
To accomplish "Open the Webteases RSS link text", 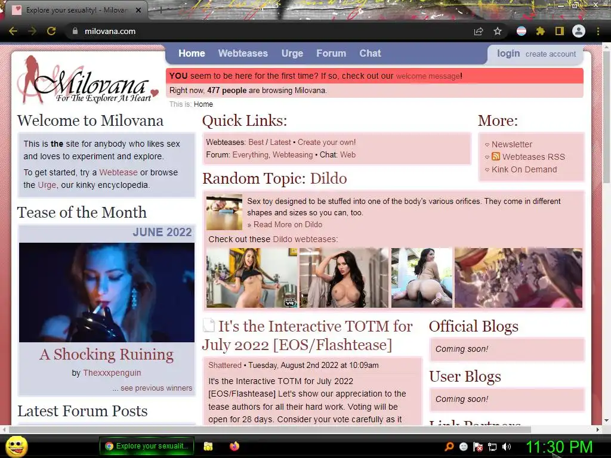I will (533, 157).
